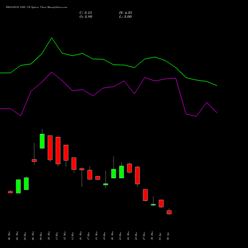
Task: Select the high value H: 4.35
Action: click(x=125, y=13)
